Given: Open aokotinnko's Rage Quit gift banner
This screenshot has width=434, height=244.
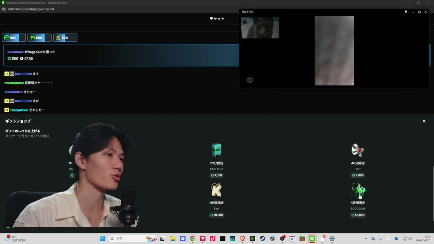Looking at the screenshot, I should click(121, 55).
